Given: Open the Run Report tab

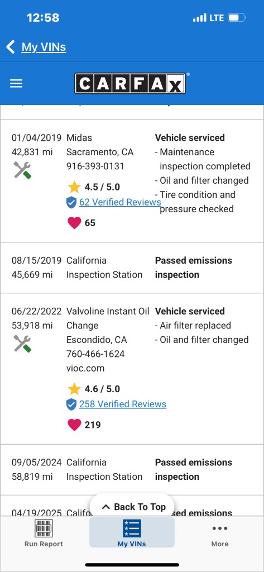Looking at the screenshot, I should pos(44,533).
